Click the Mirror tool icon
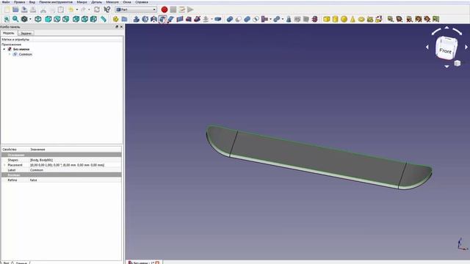The image size is (470, 264). pyautogui.click(x=153, y=19)
